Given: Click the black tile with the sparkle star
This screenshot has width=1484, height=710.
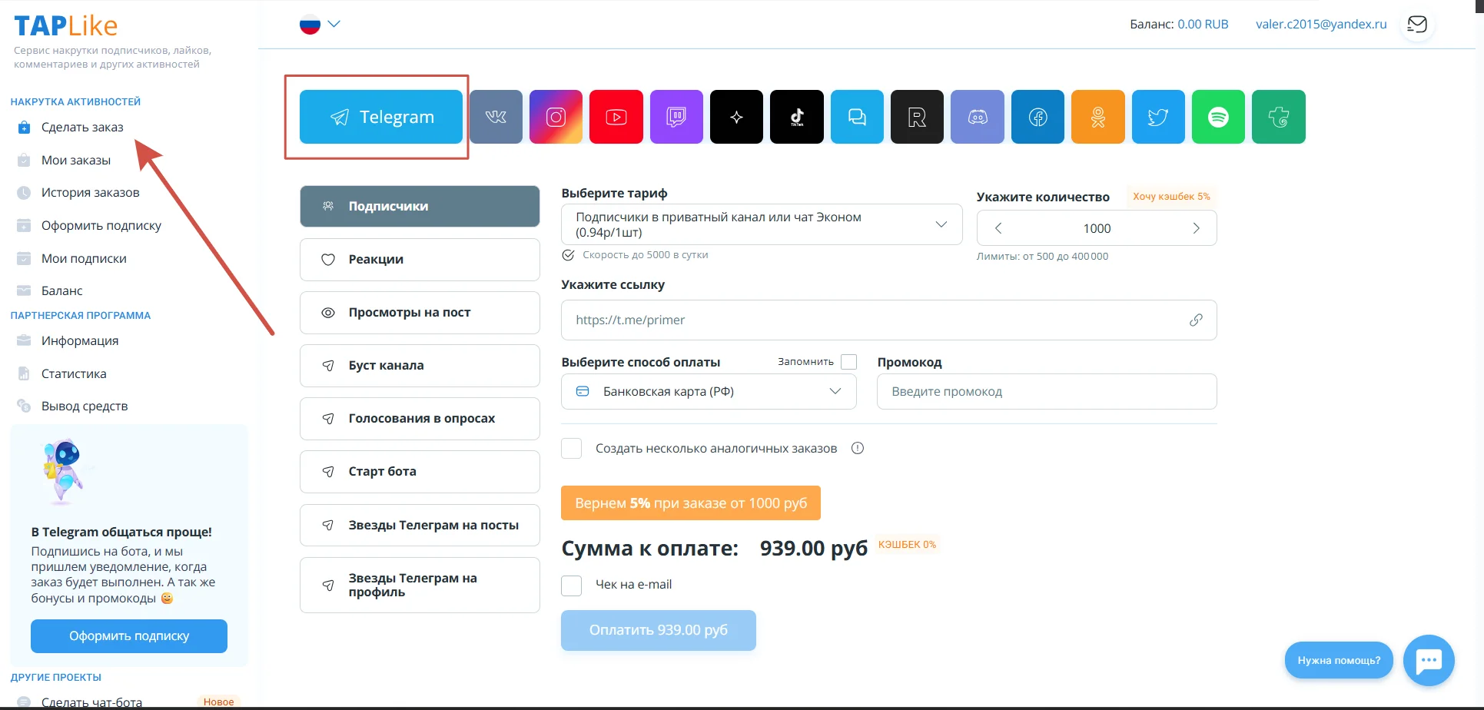Looking at the screenshot, I should 736,117.
